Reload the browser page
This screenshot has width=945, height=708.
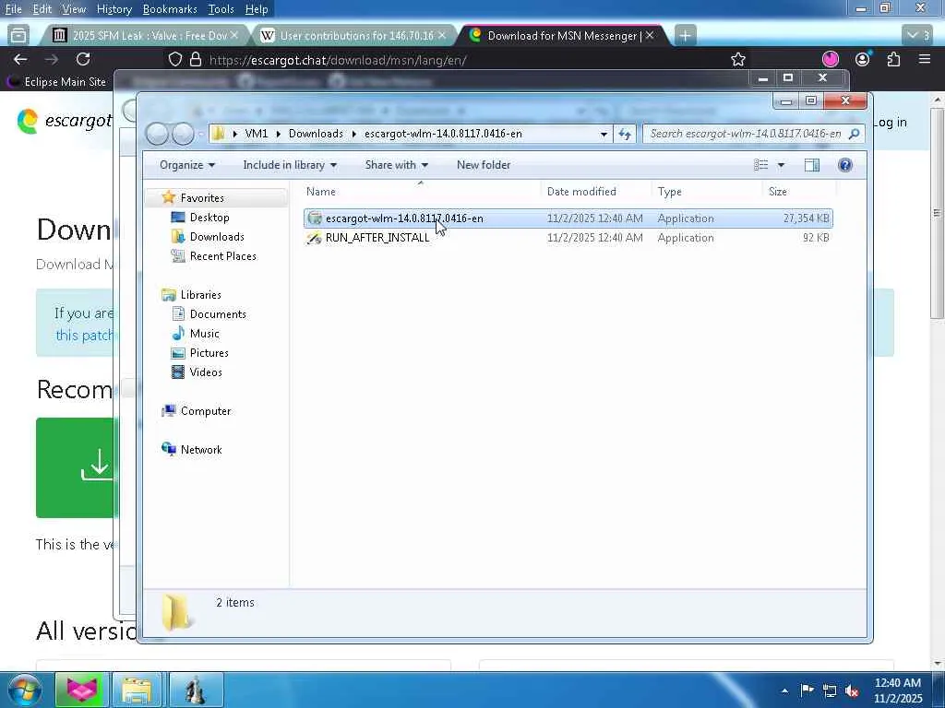tap(83, 59)
